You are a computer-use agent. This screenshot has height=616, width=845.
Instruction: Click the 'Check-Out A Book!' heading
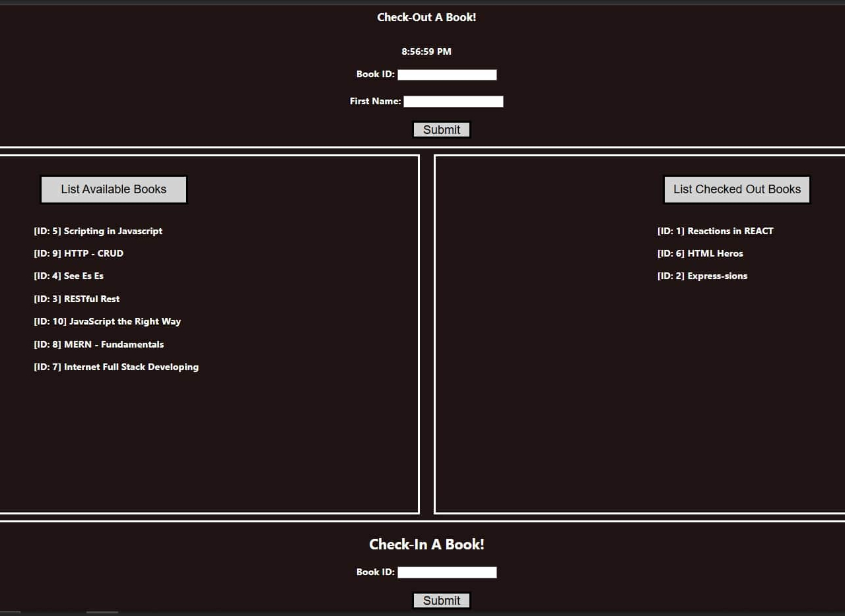[x=426, y=17]
